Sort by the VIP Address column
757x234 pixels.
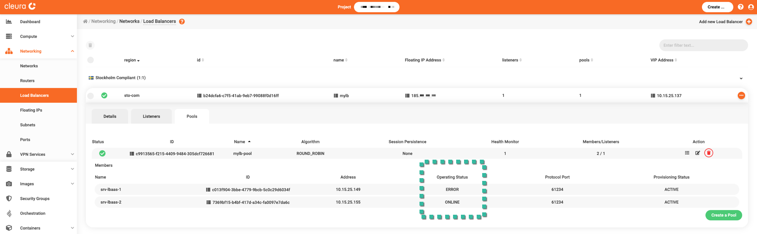point(664,60)
